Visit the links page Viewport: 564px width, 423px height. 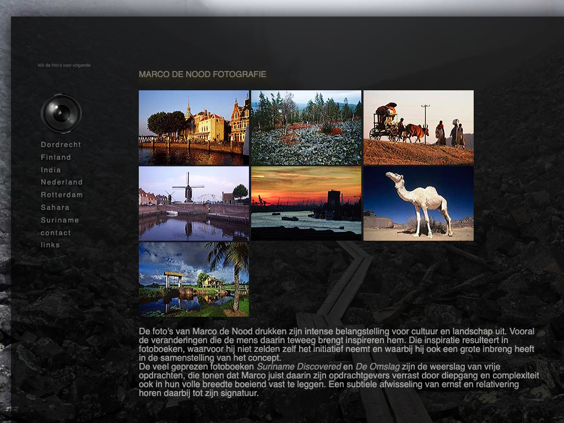pyautogui.click(x=50, y=245)
